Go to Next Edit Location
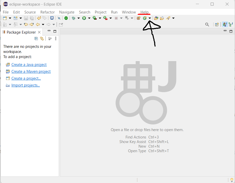Image resolution: width=235 pixels, height=183 pixels. [32, 24]
